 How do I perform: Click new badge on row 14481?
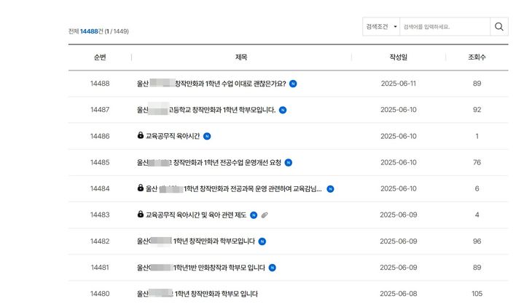(x=273, y=268)
